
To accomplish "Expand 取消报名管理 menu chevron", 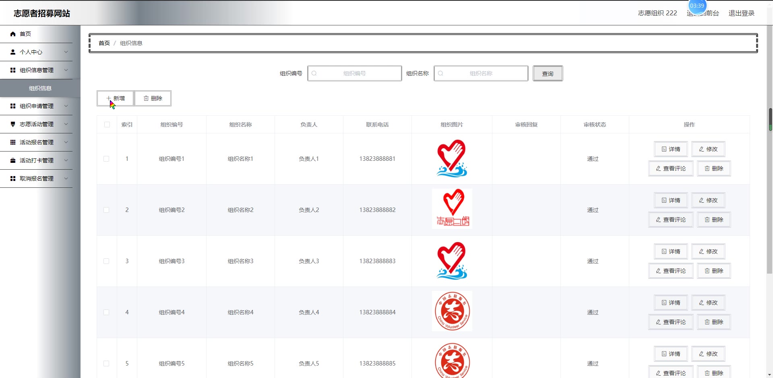I will [66, 179].
